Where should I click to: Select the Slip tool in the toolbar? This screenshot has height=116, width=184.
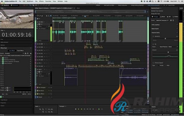(36, 5)
